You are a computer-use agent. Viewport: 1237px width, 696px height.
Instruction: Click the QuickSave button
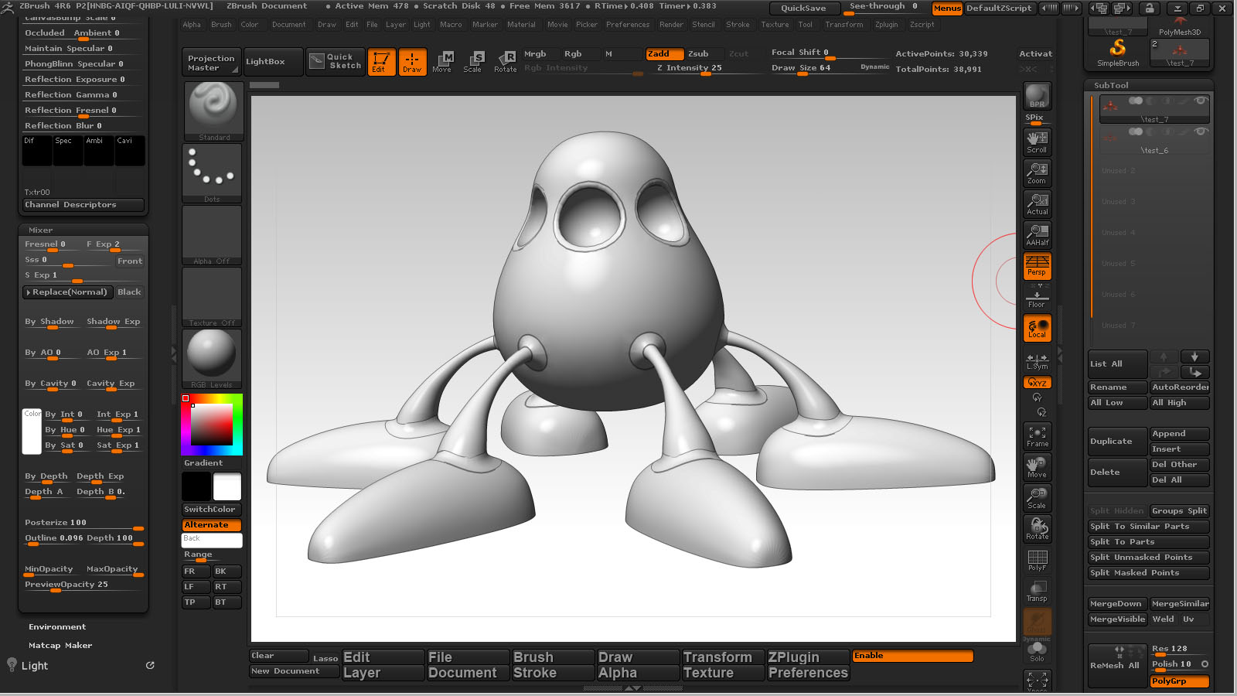pyautogui.click(x=803, y=9)
